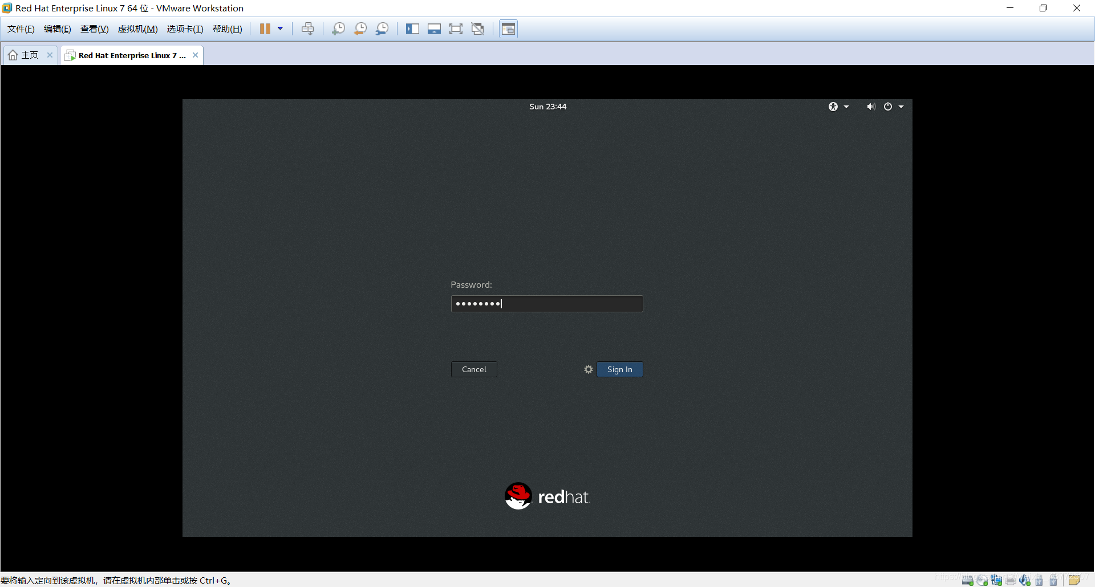Click the first USB device status icon
This screenshot has width=1095, height=587.
[1039, 580]
